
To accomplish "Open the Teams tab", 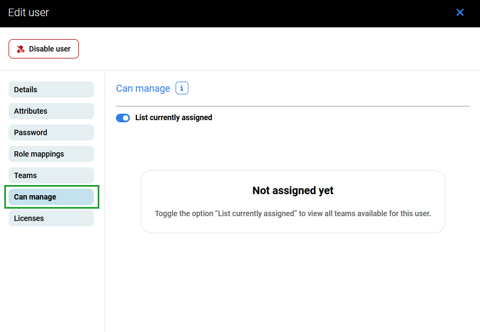I will tap(51, 175).
